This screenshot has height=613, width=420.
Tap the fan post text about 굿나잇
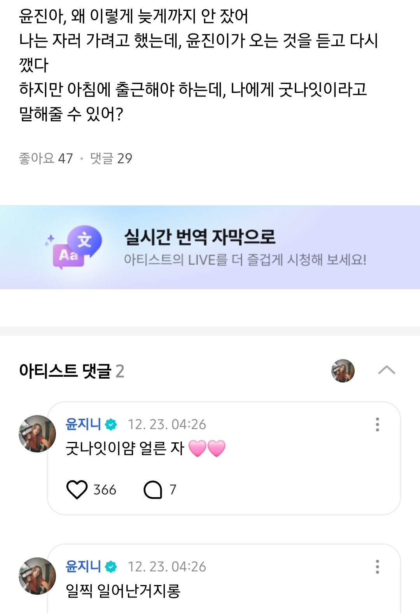198,65
